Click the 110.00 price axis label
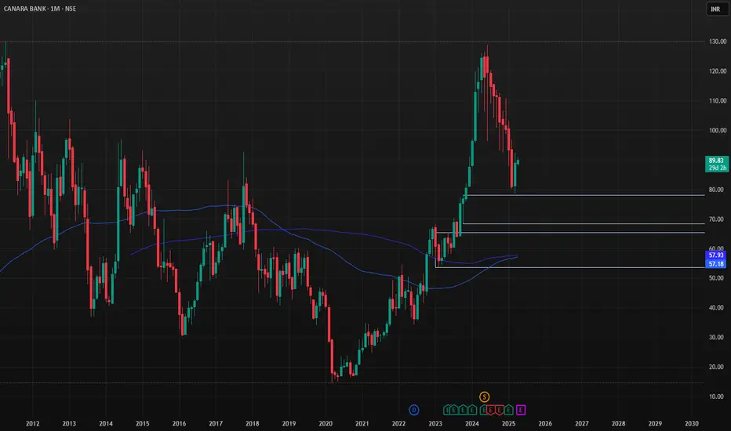 (x=718, y=100)
